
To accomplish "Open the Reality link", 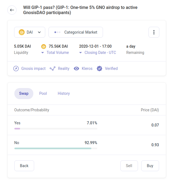I will coord(64,69).
